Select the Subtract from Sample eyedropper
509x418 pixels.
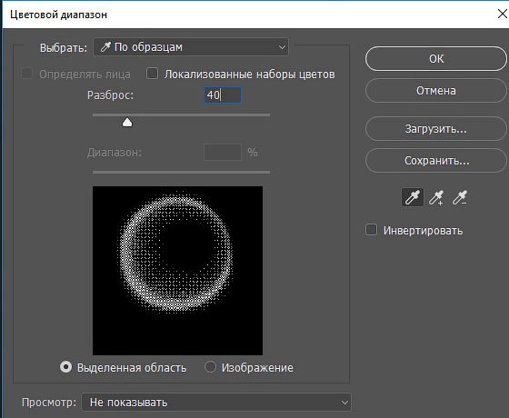click(x=460, y=197)
